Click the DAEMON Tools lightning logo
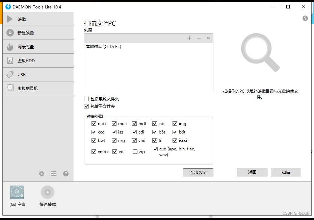 [8, 7]
